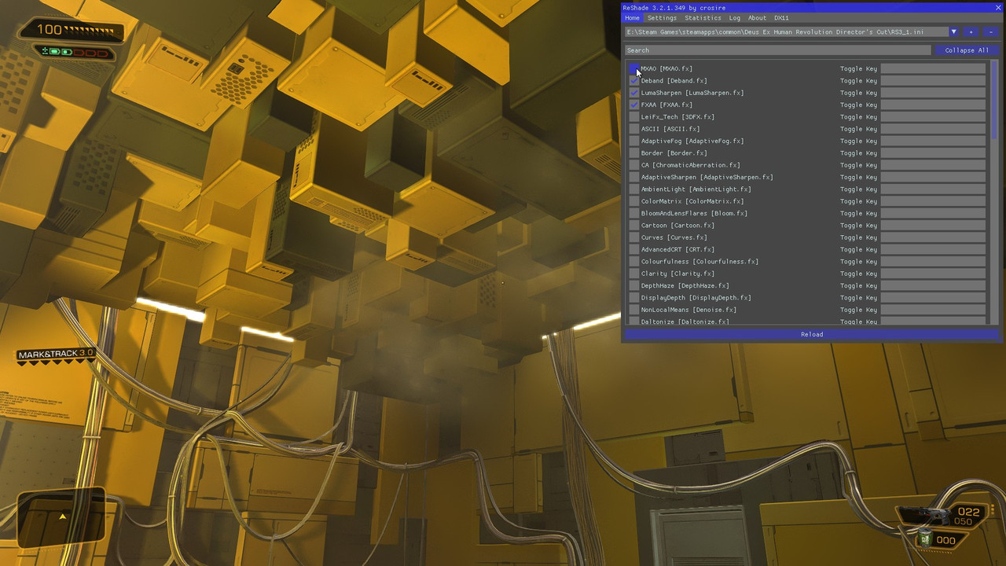Screen dimensions: 1006x566
Task: Enable the CA ChromaticAberration checkbox
Action: (x=634, y=165)
